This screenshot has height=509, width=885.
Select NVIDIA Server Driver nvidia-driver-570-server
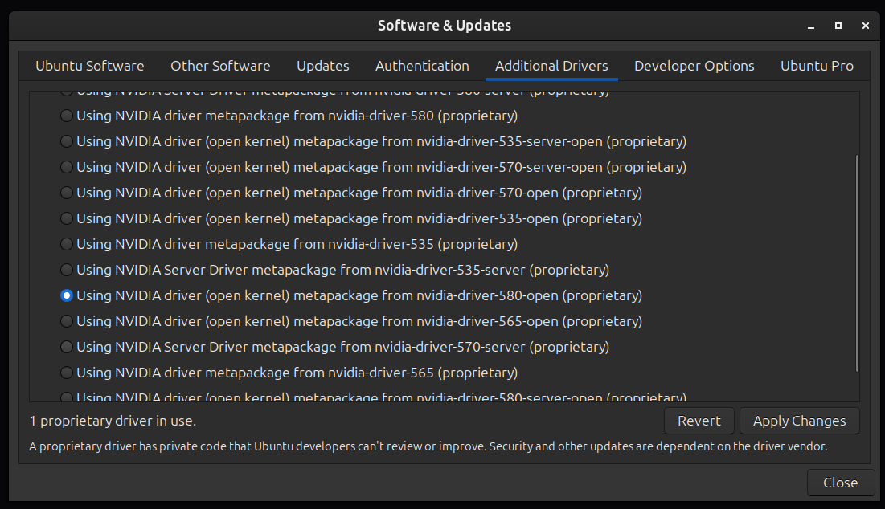coord(67,347)
